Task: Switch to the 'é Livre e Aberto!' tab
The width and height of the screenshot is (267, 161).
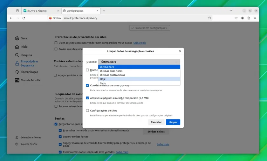Action: 41,11
